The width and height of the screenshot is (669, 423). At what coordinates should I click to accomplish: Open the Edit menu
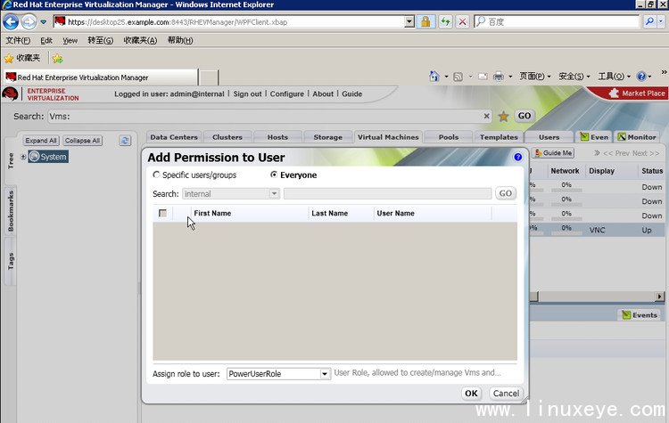[x=46, y=40]
